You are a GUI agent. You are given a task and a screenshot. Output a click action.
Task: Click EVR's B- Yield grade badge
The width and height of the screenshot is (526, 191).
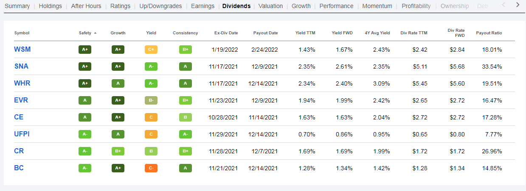[151, 100]
